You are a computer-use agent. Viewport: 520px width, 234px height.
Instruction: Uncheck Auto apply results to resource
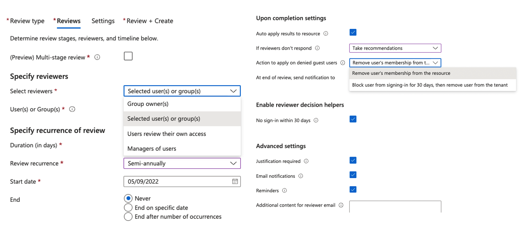click(353, 32)
